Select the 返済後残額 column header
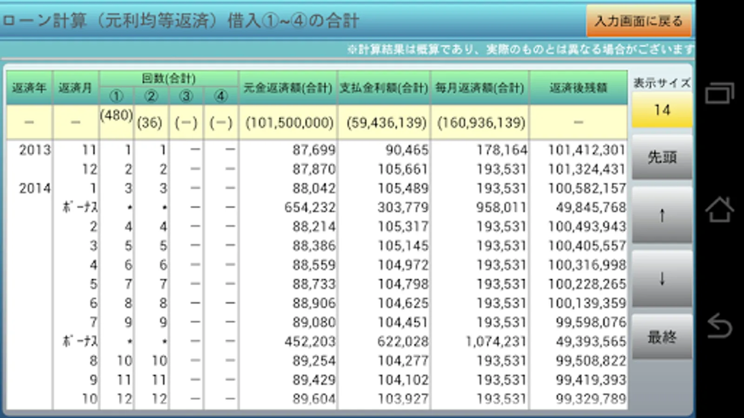The height and width of the screenshot is (418, 744). click(578, 88)
